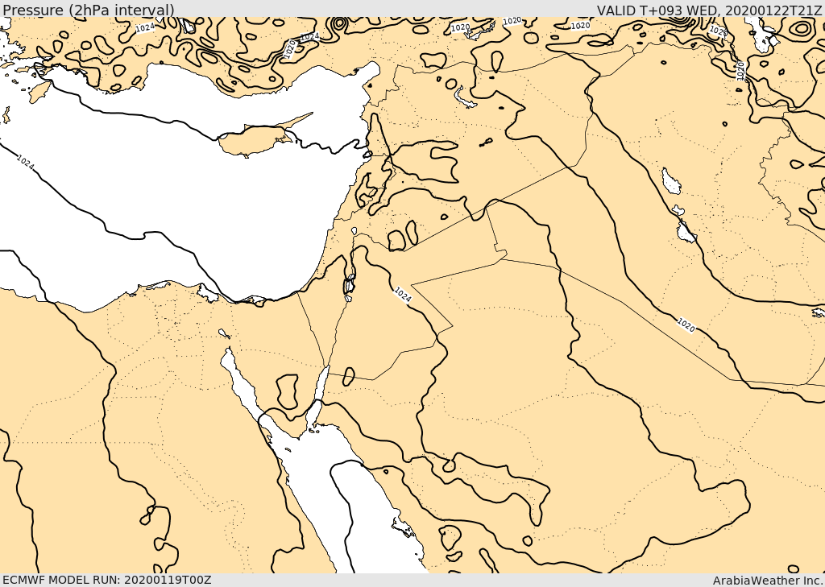Click the rotated 1020 label over southern Turkey

tap(289, 49)
